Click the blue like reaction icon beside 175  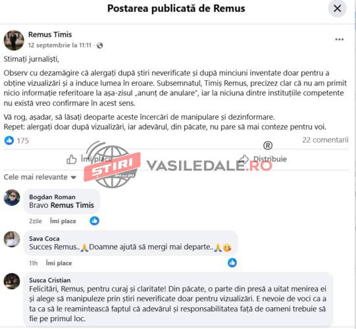9,140
